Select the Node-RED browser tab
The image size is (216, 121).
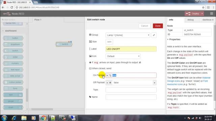17,2
